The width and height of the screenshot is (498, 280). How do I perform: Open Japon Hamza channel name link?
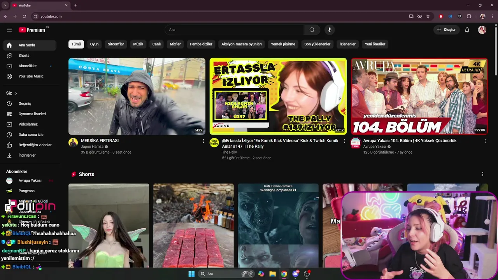(92, 147)
